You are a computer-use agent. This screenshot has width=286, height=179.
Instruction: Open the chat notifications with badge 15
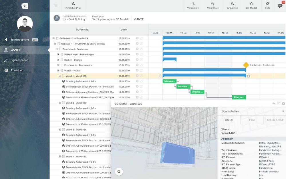click(x=280, y=6)
